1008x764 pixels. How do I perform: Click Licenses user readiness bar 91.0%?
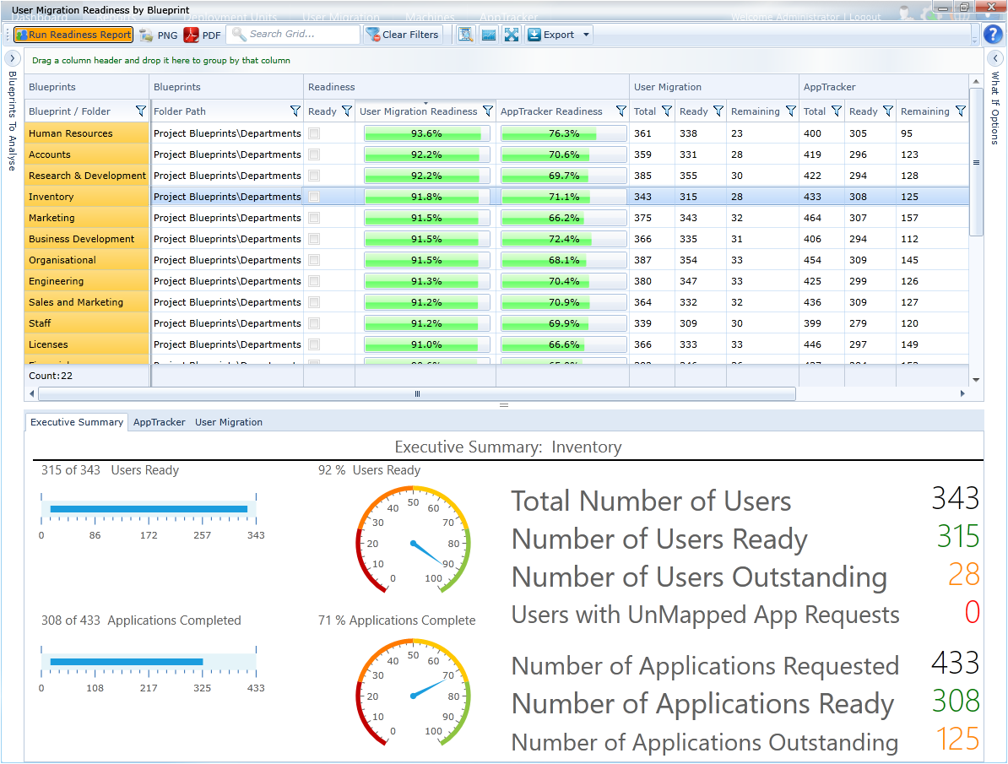click(x=426, y=344)
